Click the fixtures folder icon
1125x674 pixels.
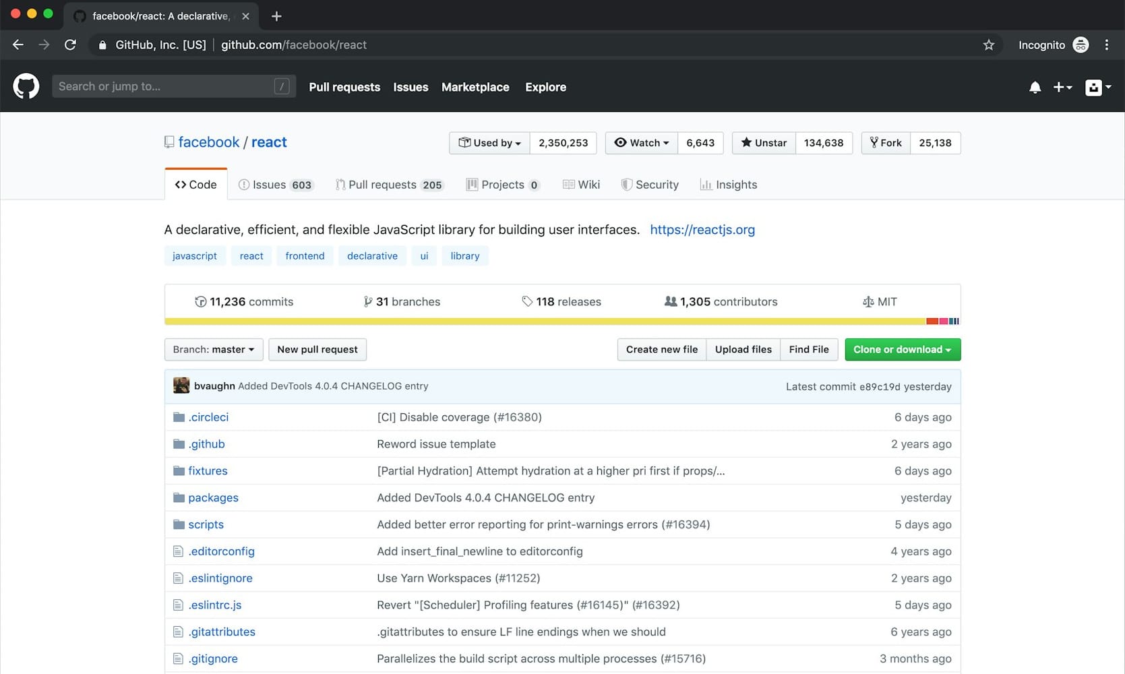click(x=179, y=470)
